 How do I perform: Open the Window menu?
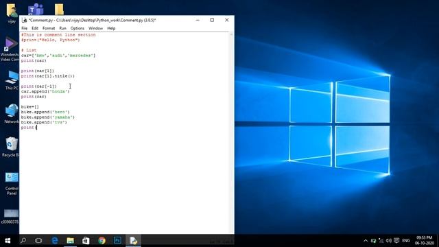(95, 28)
